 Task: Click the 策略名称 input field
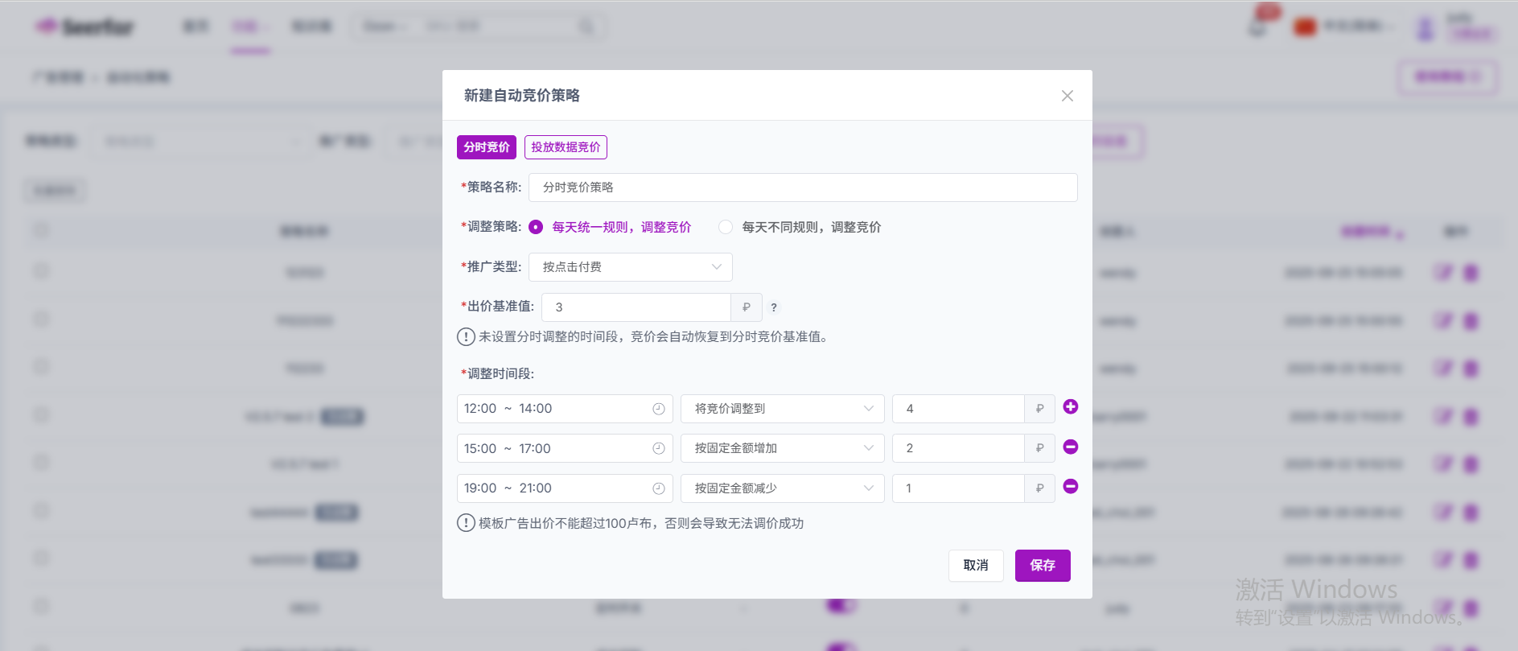tap(802, 187)
